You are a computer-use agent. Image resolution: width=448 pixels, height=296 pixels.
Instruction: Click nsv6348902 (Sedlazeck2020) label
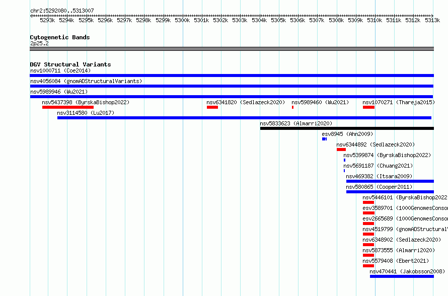click(x=402, y=240)
